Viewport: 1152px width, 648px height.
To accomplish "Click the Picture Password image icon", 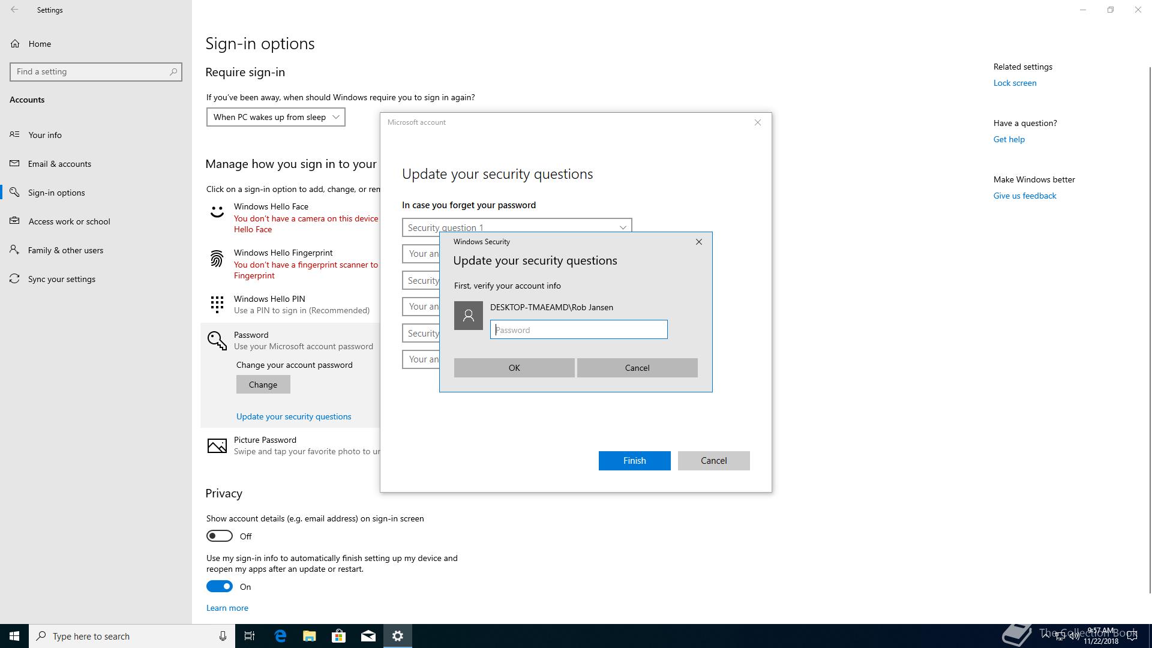I will click(217, 446).
